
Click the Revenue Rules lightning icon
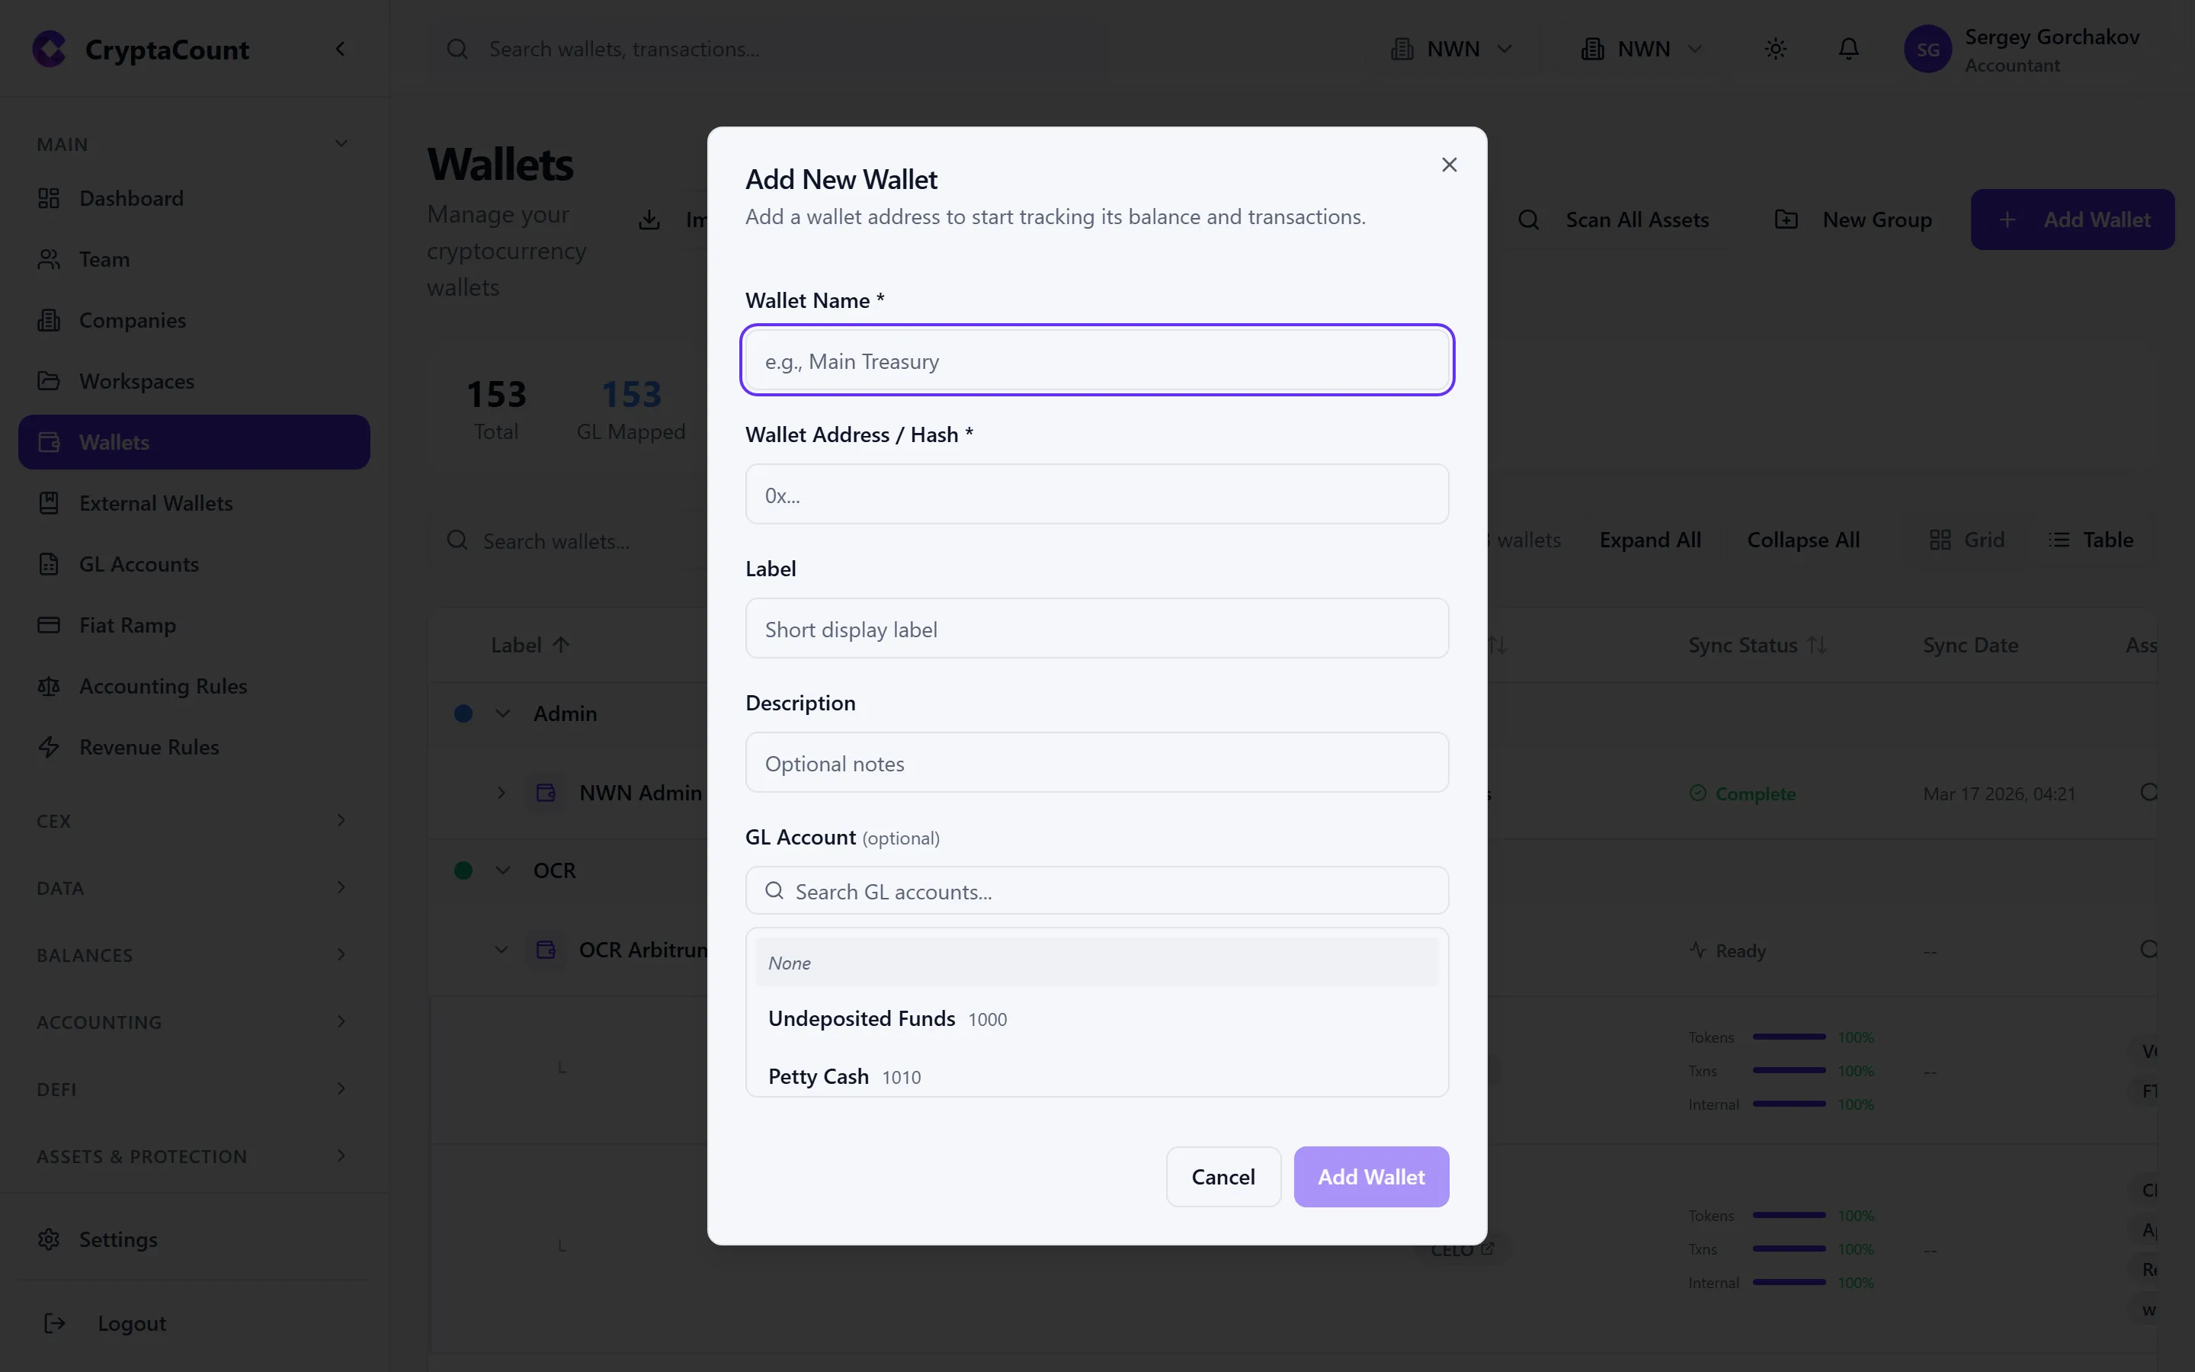[x=49, y=747]
